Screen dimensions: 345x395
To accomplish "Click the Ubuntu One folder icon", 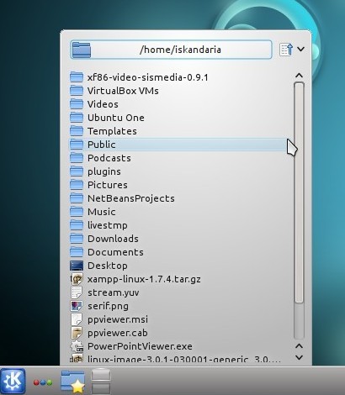I will tap(77, 118).
